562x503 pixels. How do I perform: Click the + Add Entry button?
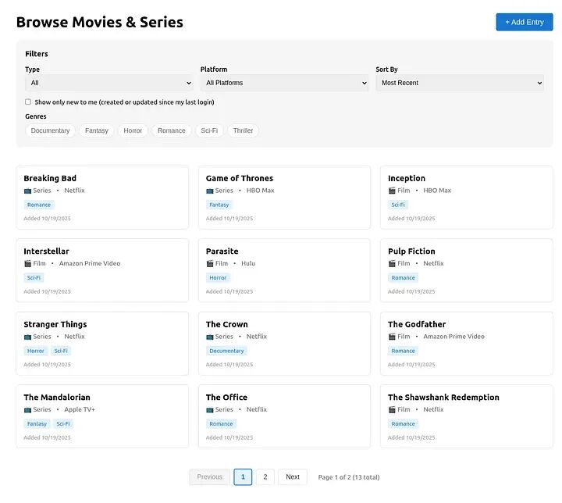coord(525,22)
